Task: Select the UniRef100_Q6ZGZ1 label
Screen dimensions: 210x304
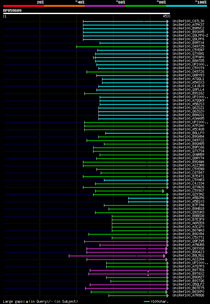Action: pyautogui.click(x=188, y=108)
